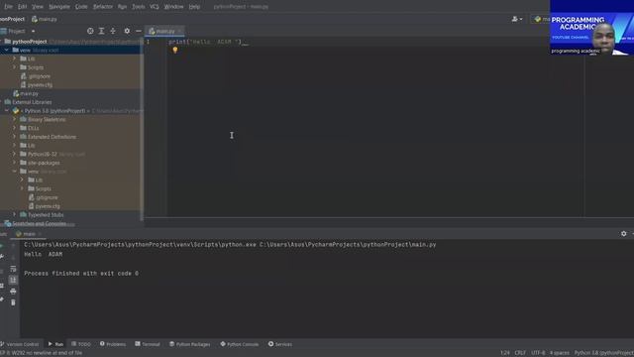Open the TODO tool window
This screenshot has height=357, width=634.
(81, 344)
